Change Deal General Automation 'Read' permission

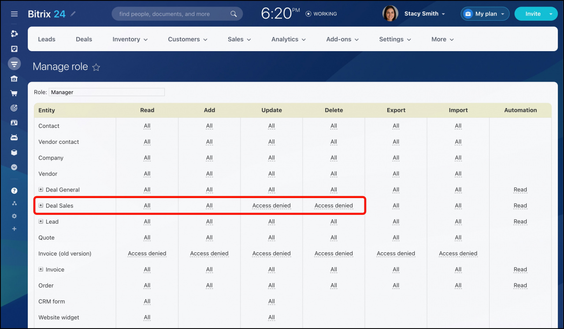520,190
